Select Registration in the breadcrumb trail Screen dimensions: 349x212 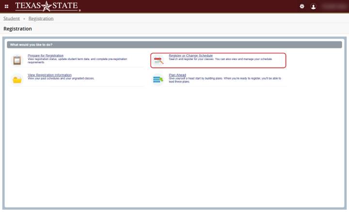(41, 18)
